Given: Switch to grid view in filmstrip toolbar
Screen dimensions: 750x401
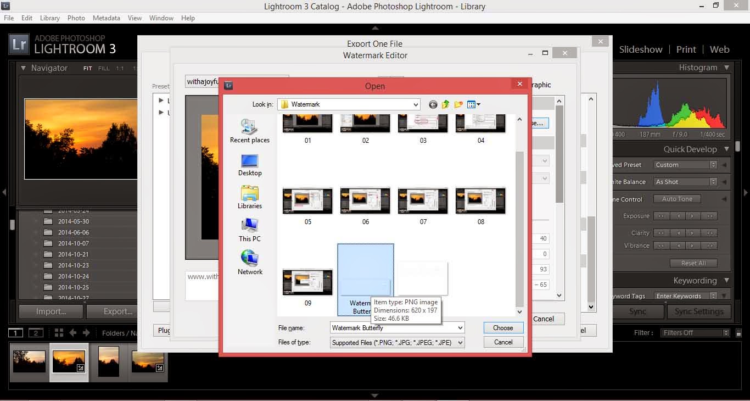Looking at the screenshot, I should pyautogui.click(x=59, y=333).
